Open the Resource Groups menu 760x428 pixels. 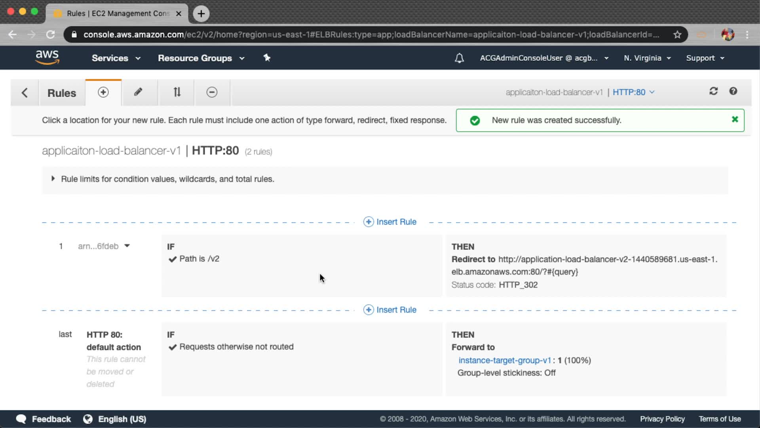201,58
